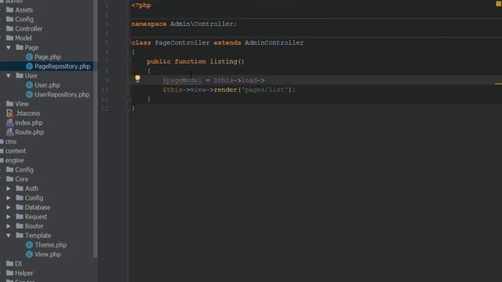The width and height of the screenshot is (502, 282).
Task: Click the Template folder icon
Action: (x=20, y=235)
